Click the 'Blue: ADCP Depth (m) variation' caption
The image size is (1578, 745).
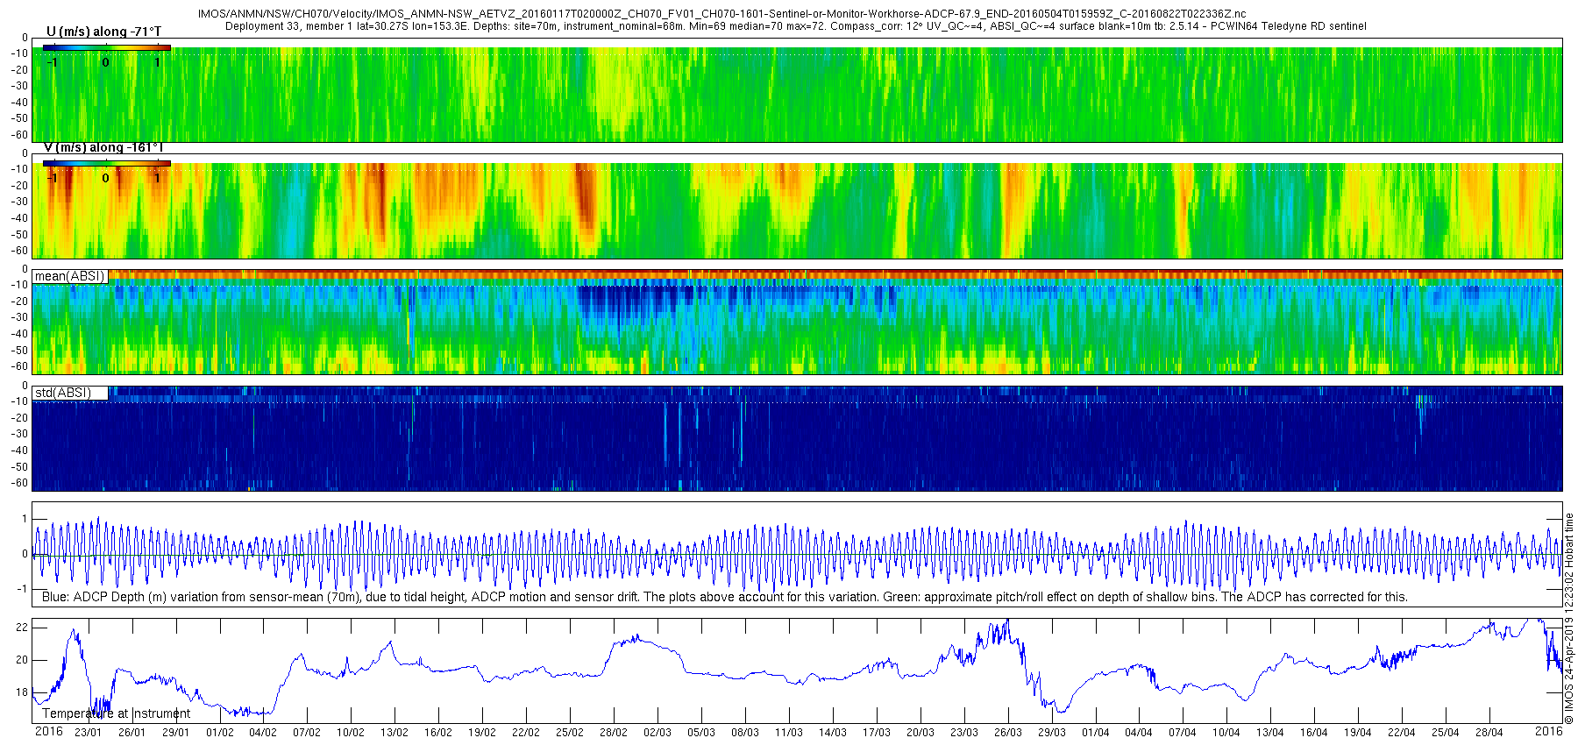coord(725,597)
